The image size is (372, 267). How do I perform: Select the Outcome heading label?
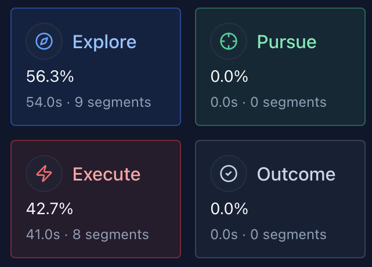(296, 174)
